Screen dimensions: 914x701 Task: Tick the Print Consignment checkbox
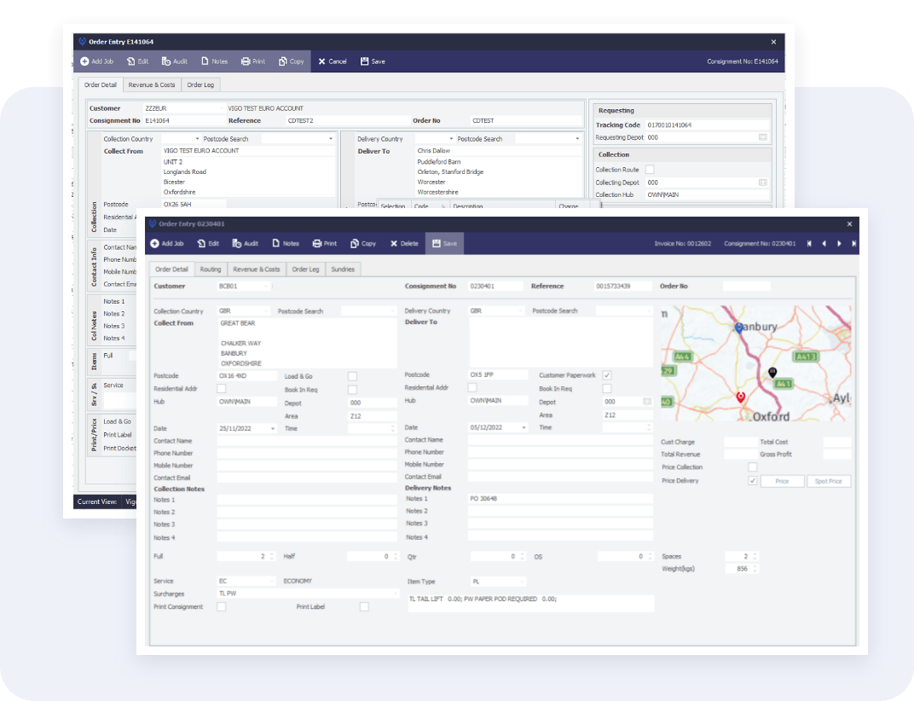(x=222, y=607)
